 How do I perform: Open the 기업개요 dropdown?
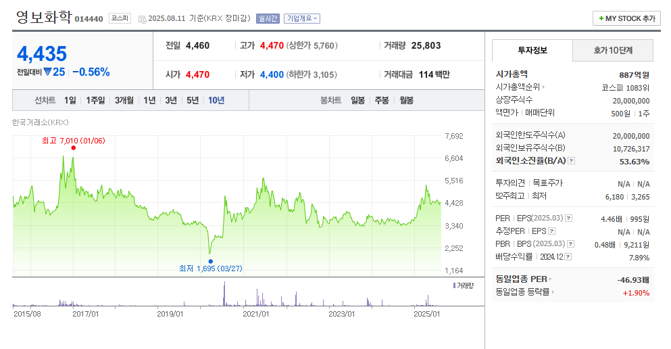pos(301,18)
